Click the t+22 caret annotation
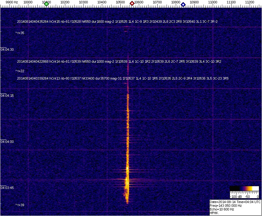262x216 pixels. (x=20, y=71)
